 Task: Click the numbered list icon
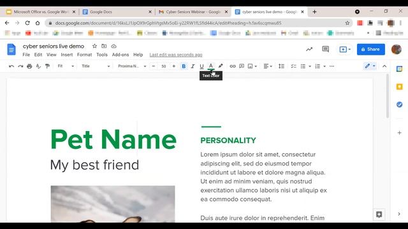[x=317, y=66]
